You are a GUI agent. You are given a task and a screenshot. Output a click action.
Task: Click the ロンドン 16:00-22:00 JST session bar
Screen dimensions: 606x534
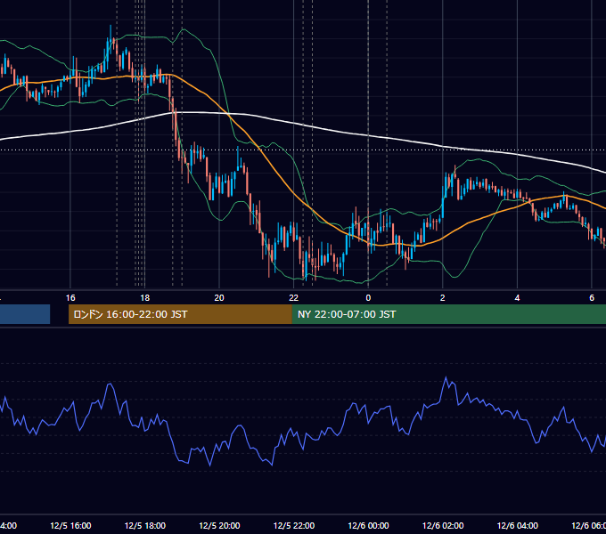pos(180,314)
